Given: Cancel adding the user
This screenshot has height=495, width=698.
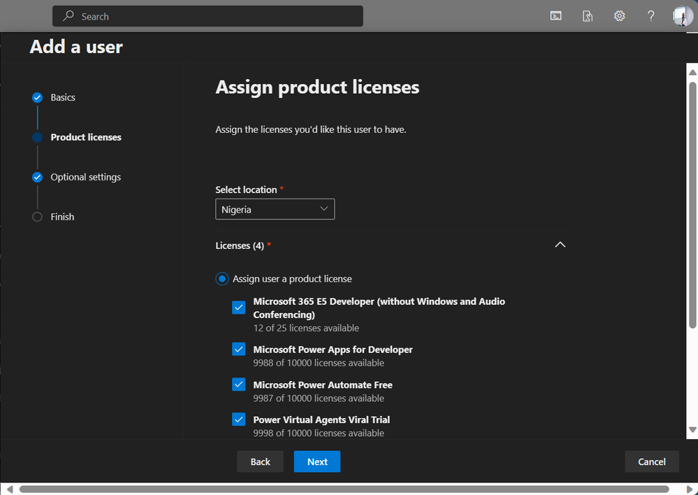Looking at the screenshot, I should point(651,461).
